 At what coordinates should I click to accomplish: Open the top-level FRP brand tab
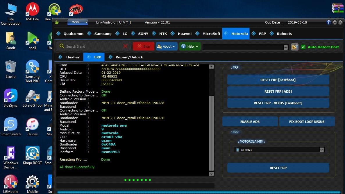click(259, 34)
